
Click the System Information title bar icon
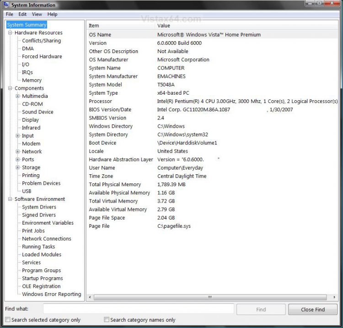tap(6, 4)
